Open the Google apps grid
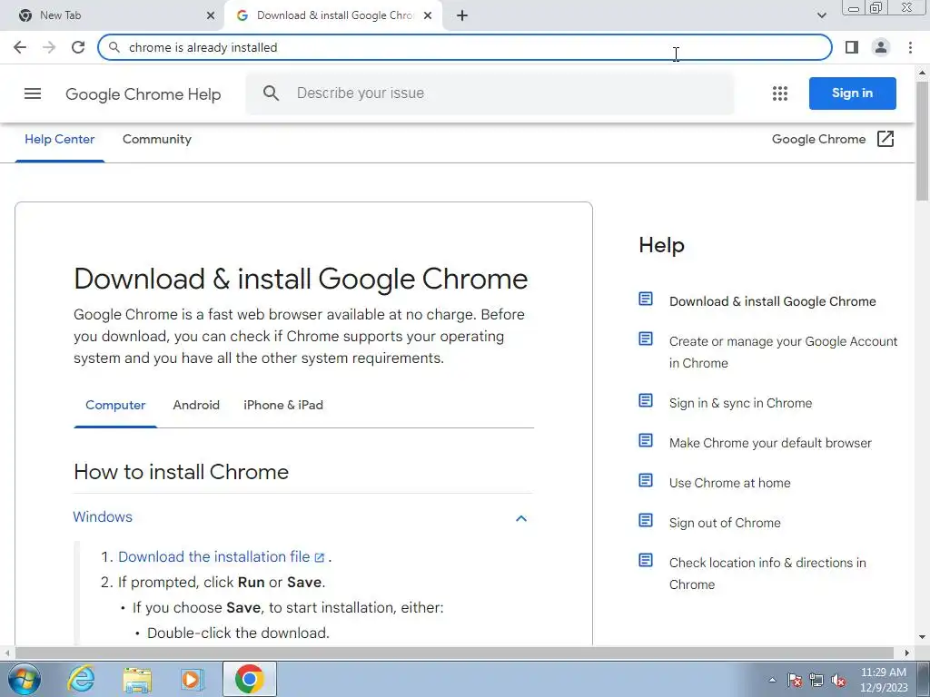The width and height of the screenshot is (930, 697). pos(780,93)
